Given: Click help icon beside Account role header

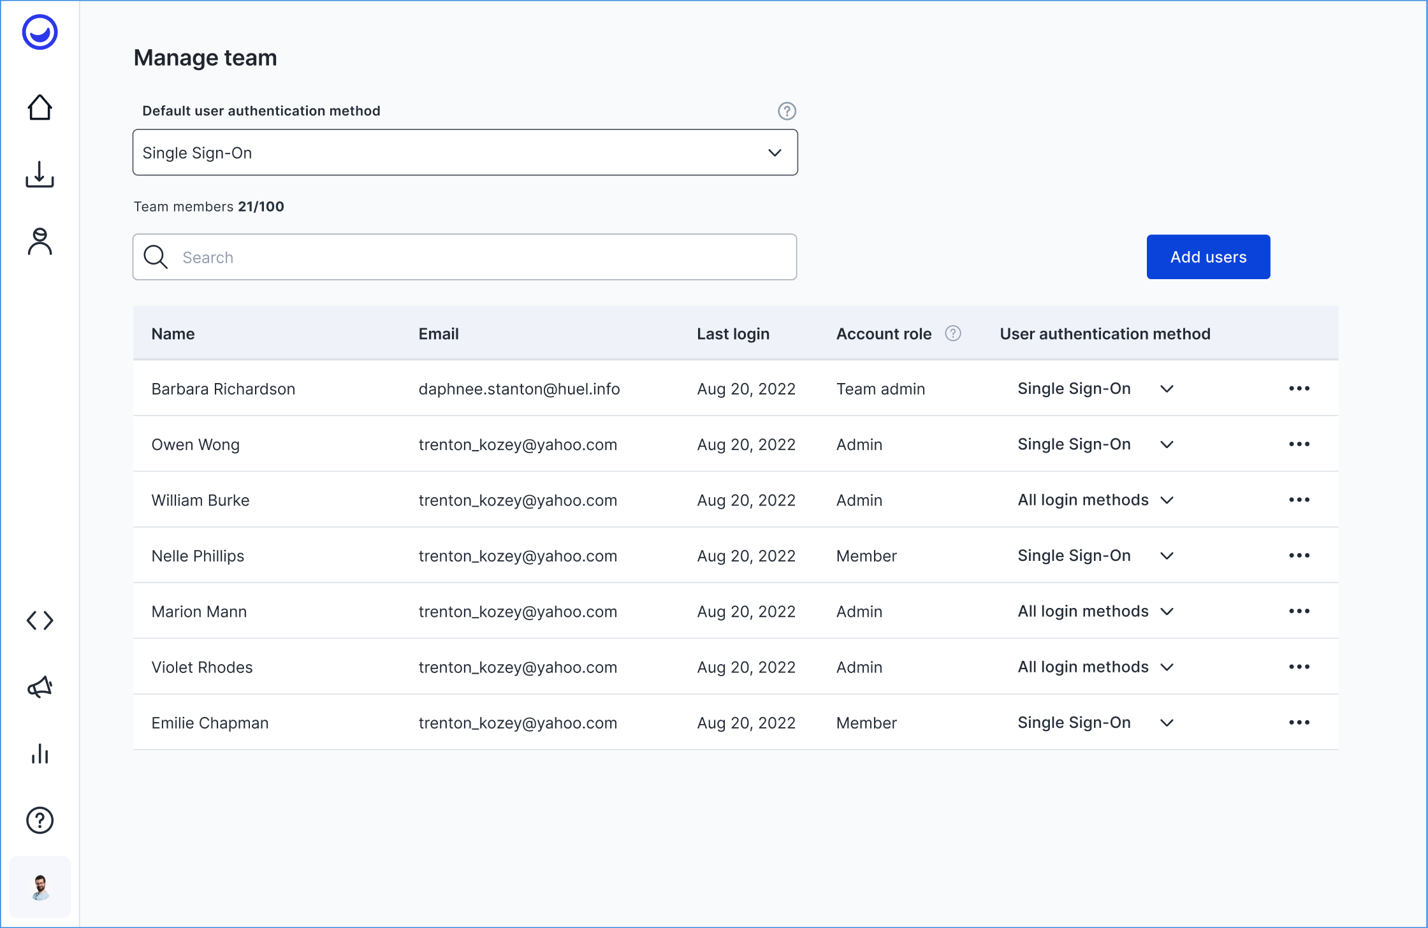Looking at the screenshot, I should 952,333.
